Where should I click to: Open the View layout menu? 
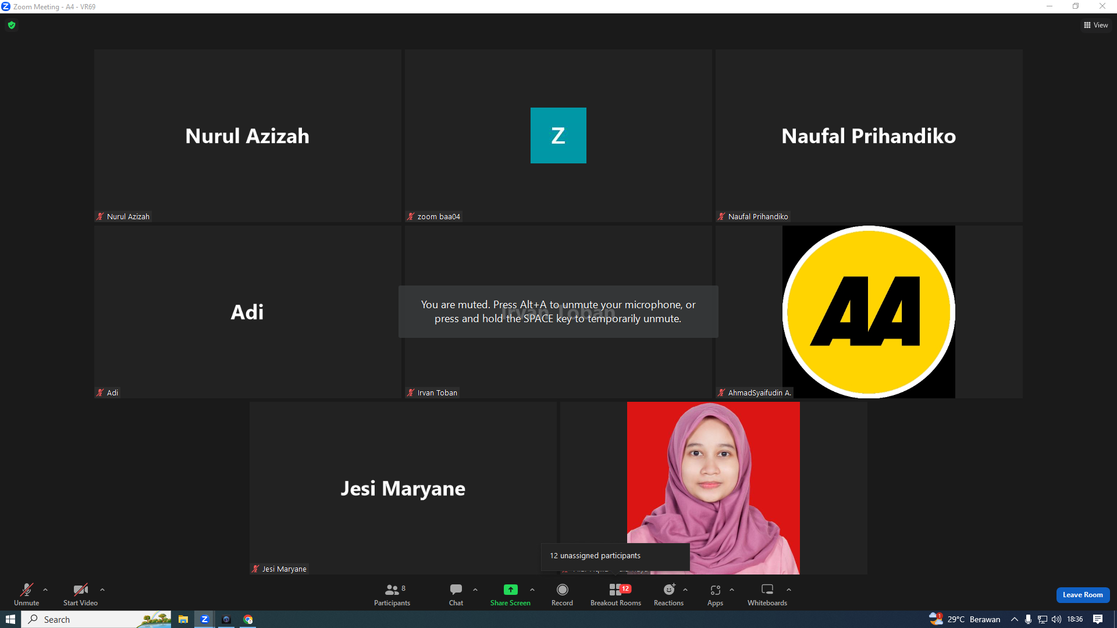pyautogui.click(x=1096, y=25)
